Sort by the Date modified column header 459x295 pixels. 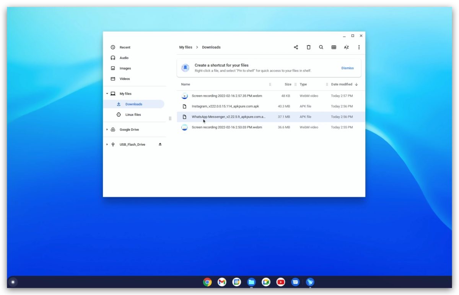point(342,84)
